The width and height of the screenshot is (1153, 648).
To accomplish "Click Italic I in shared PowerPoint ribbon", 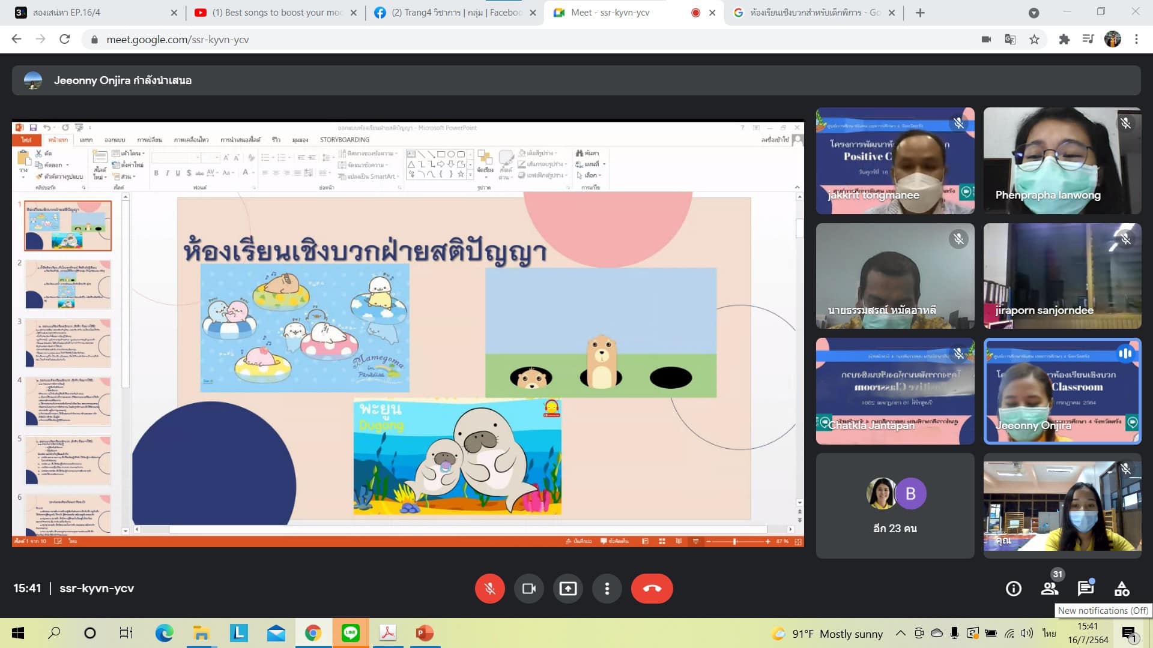I will coord(167,173).
